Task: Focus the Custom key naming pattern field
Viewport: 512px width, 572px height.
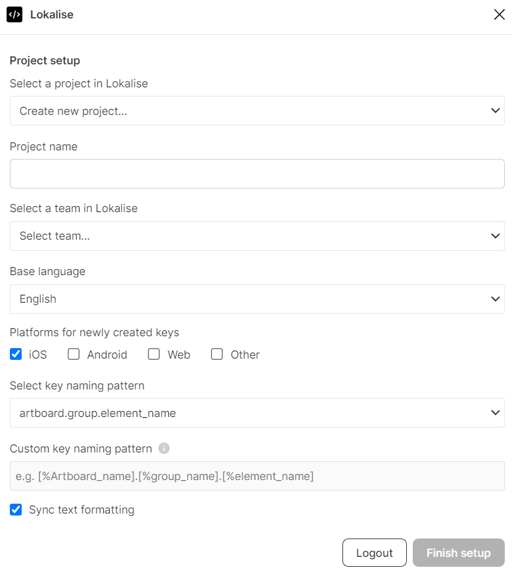Action: tap(257, 476)
